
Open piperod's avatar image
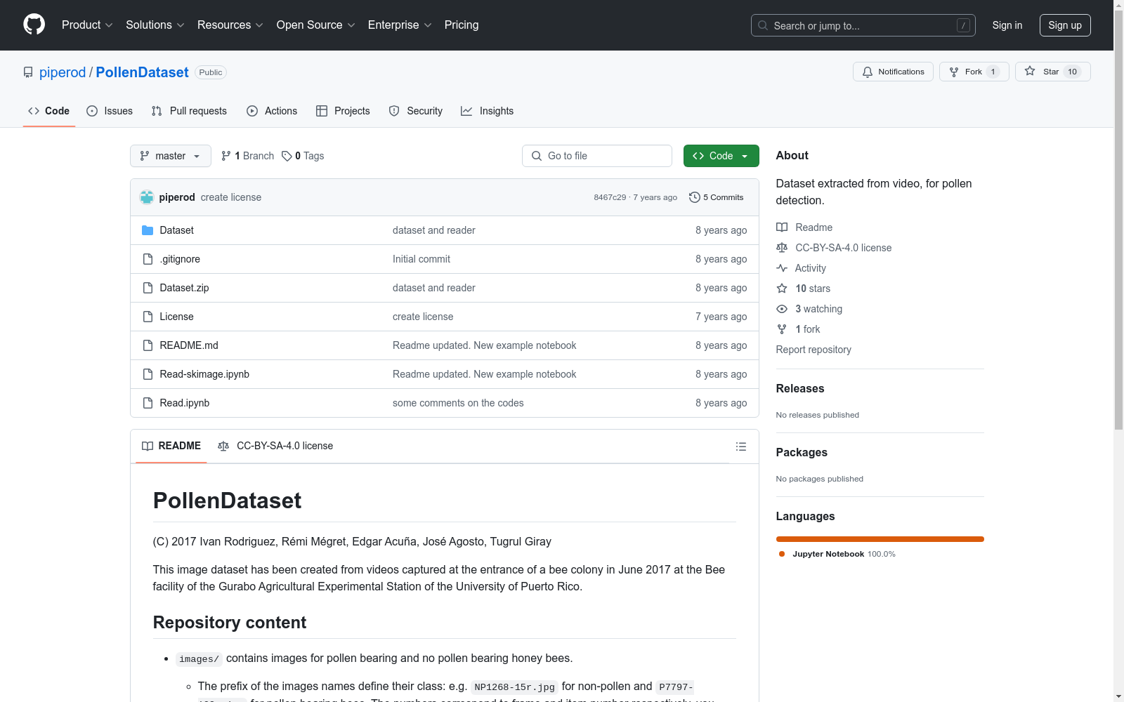click(147, 197)
